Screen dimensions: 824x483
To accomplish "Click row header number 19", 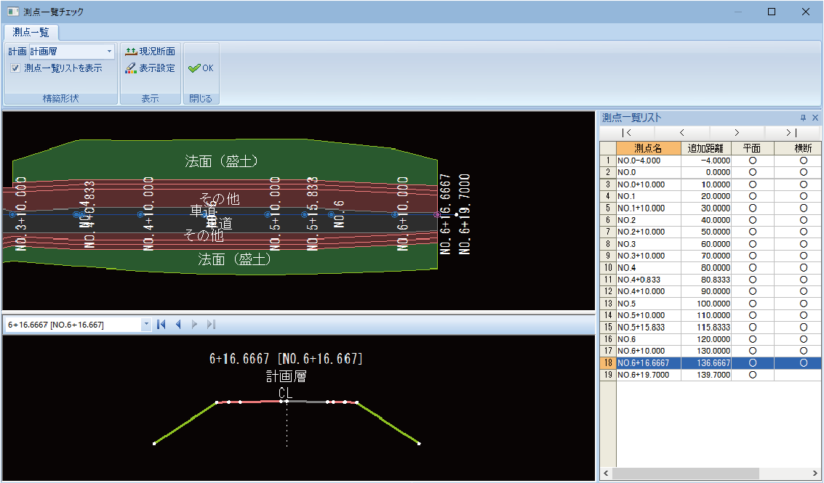I will pos(608,375).
